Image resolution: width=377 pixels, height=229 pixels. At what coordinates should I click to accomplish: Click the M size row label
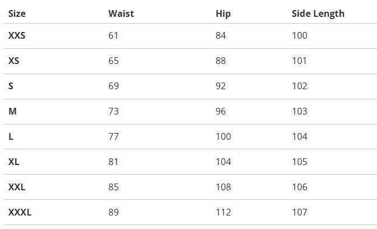coord(12,111)
